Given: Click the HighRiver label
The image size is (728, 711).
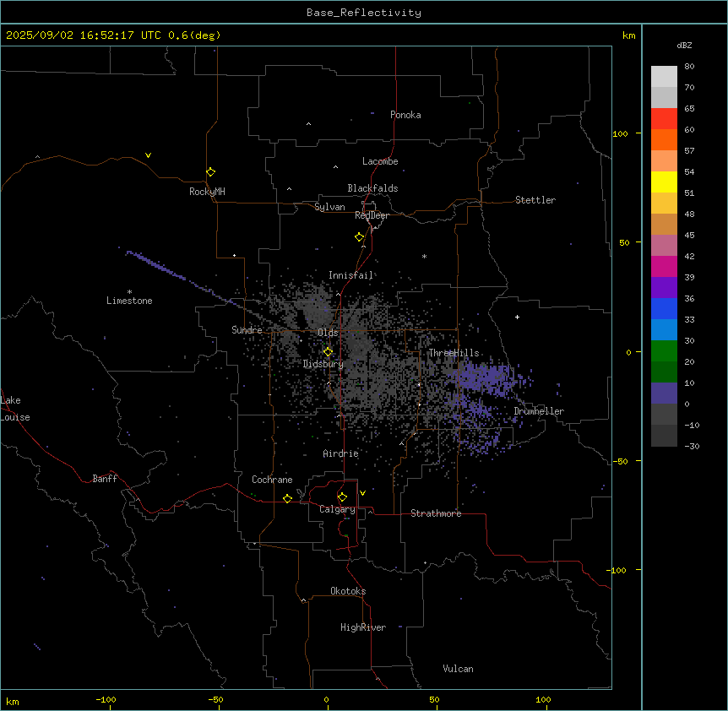Looking at the screenshot, I should (363, 627).
